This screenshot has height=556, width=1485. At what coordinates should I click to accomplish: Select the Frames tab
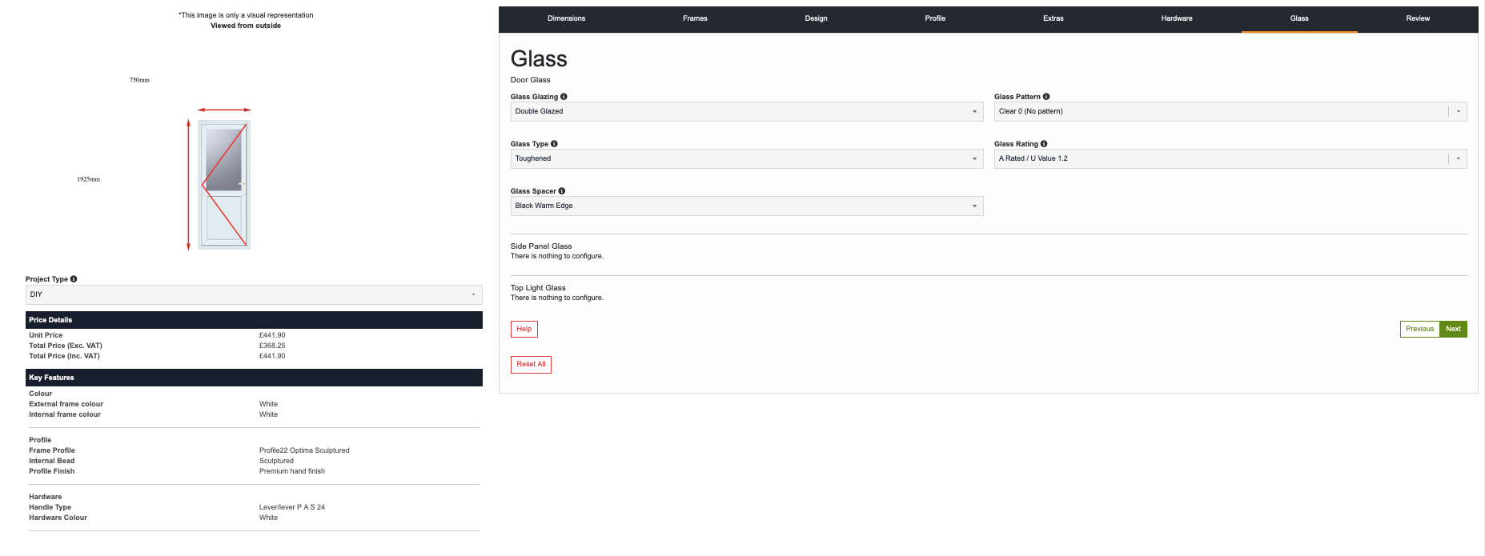695,18
